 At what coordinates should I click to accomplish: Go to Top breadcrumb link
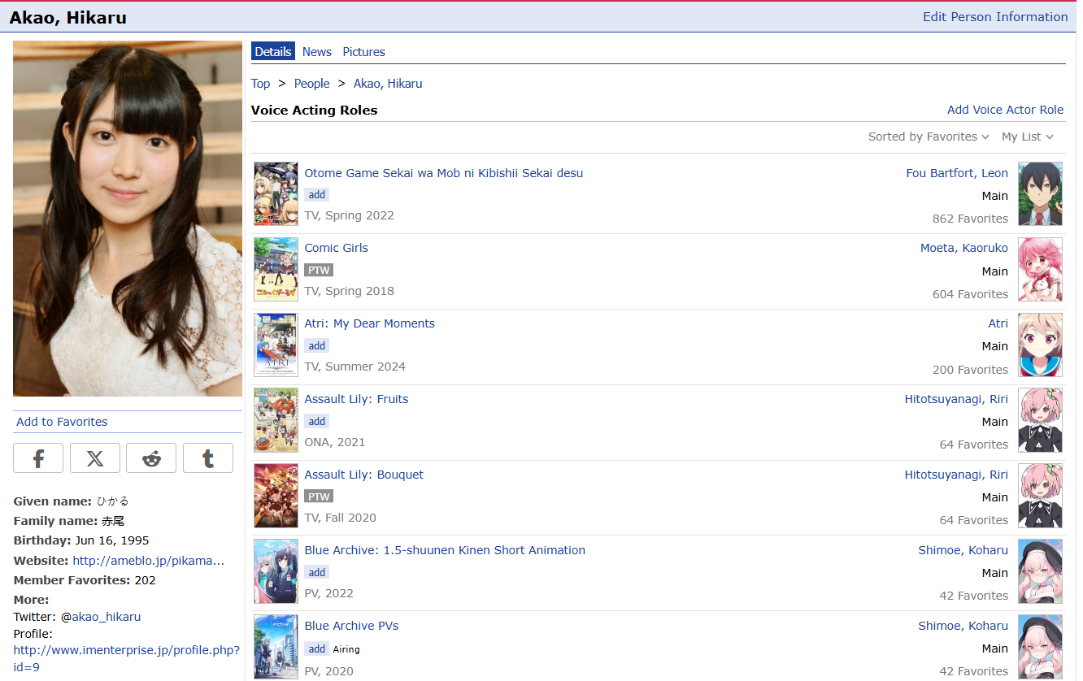[x=260, y=84]
